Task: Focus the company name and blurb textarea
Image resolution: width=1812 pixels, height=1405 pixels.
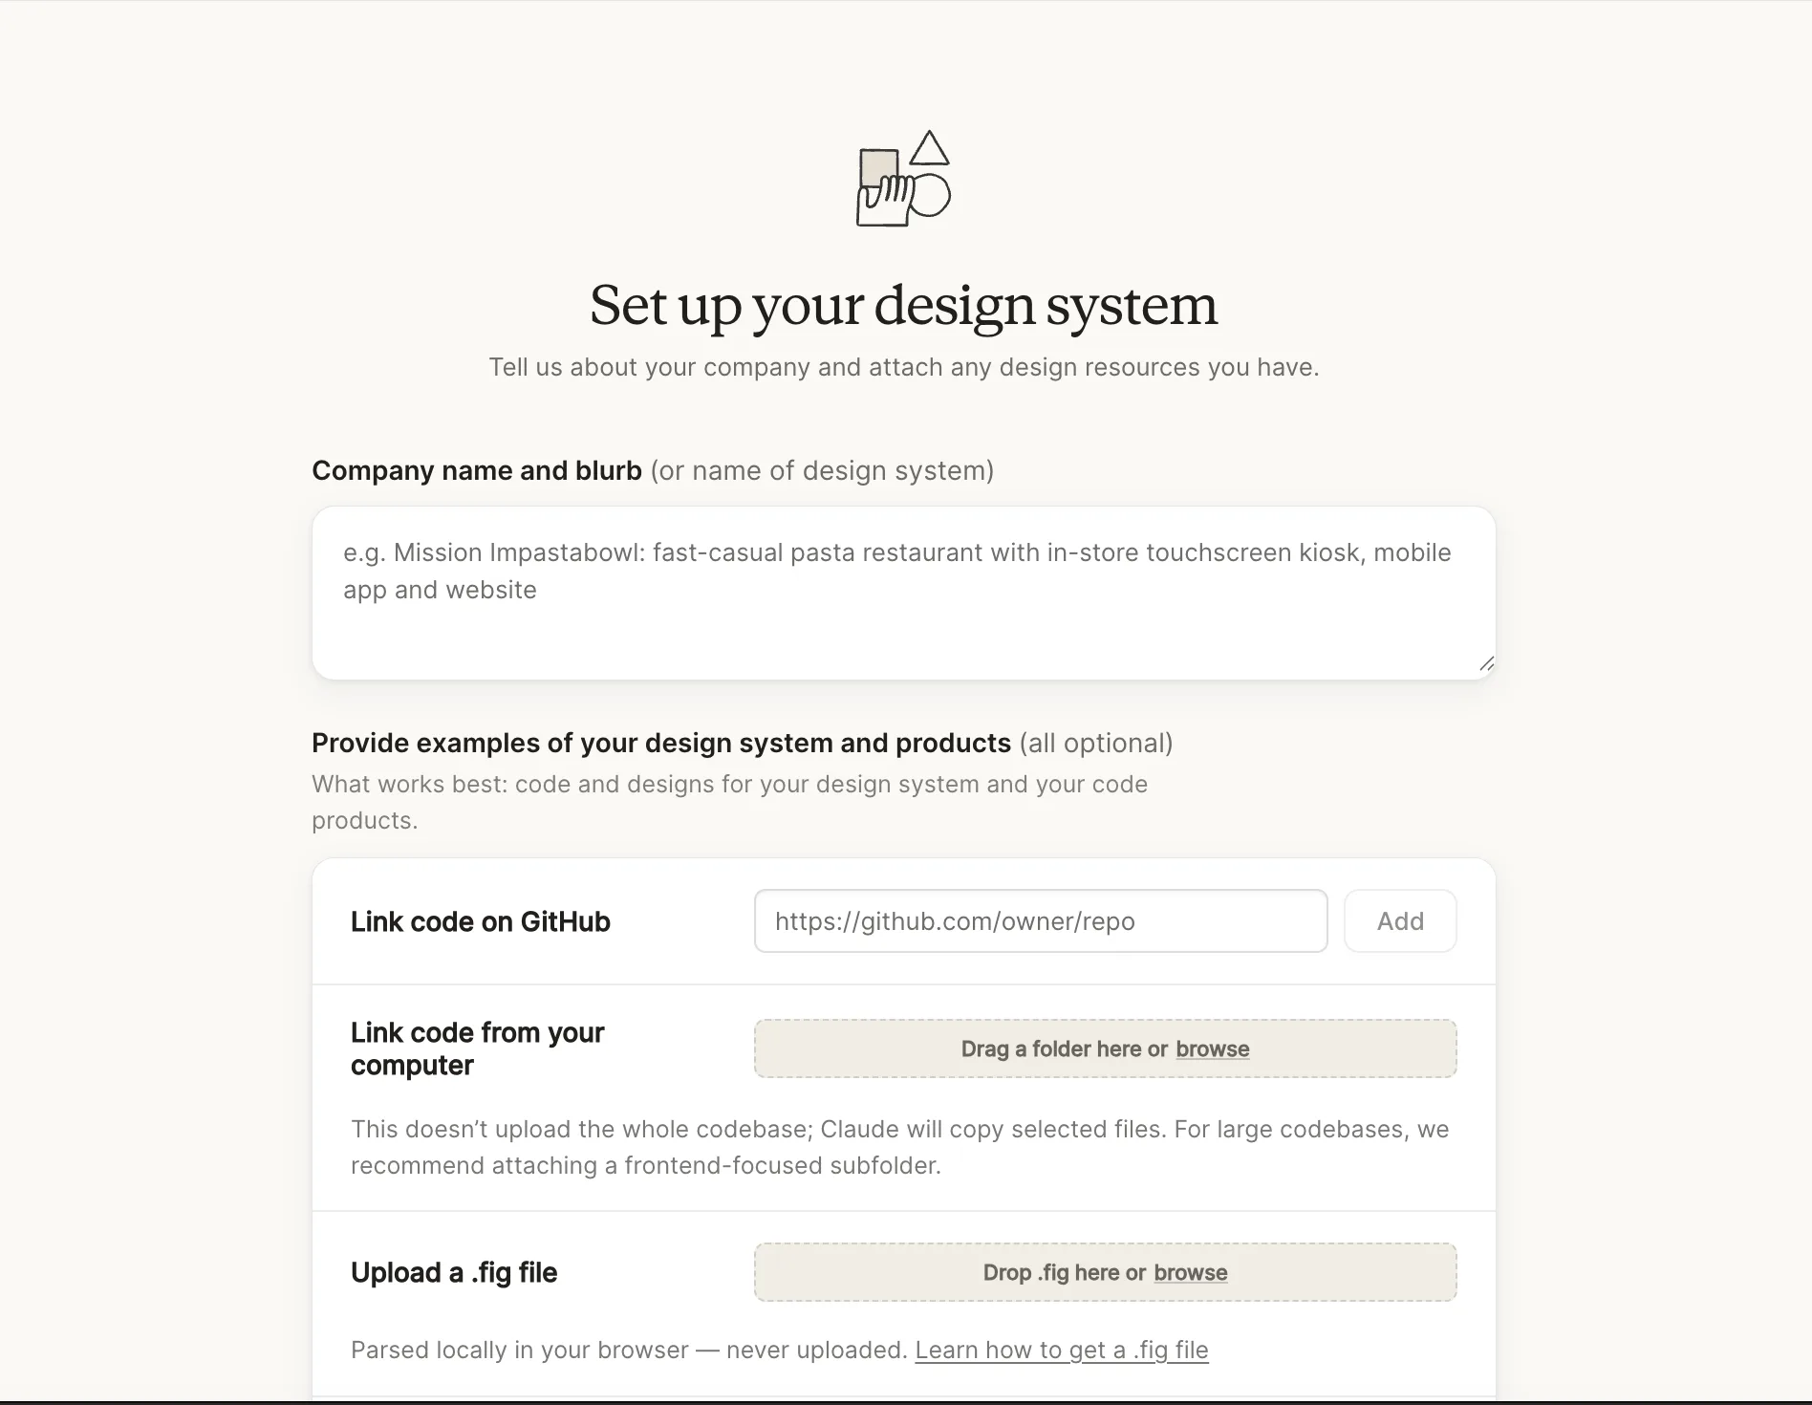Action: [x=902, y=593]
